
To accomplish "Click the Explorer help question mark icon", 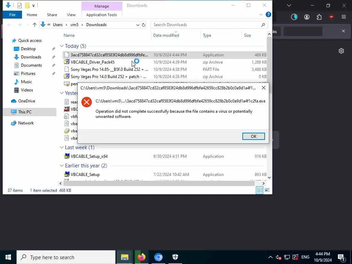I will coord(268,14).
